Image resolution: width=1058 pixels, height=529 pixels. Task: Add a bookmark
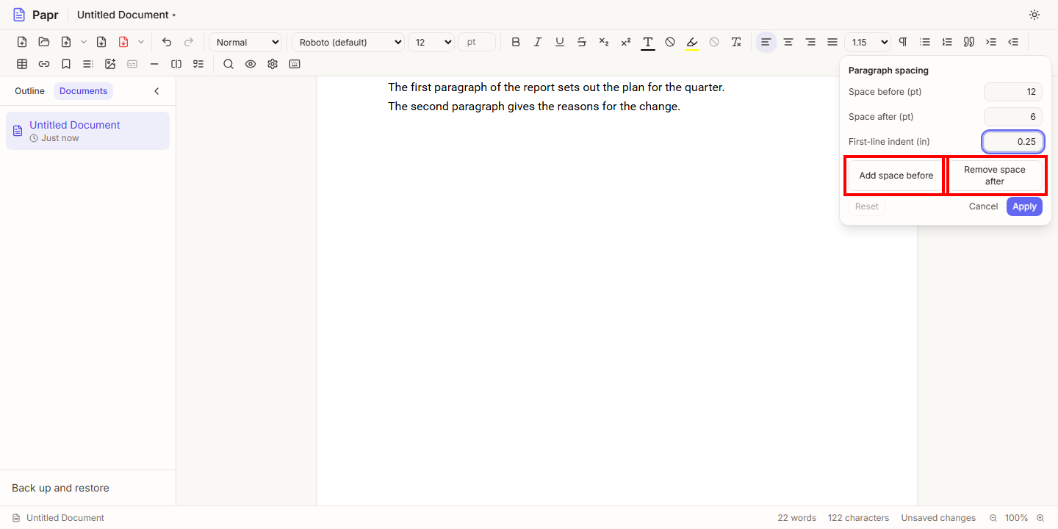click(66, 64)
